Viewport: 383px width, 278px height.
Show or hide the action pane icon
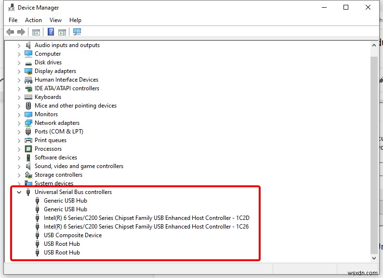point(62,32)
